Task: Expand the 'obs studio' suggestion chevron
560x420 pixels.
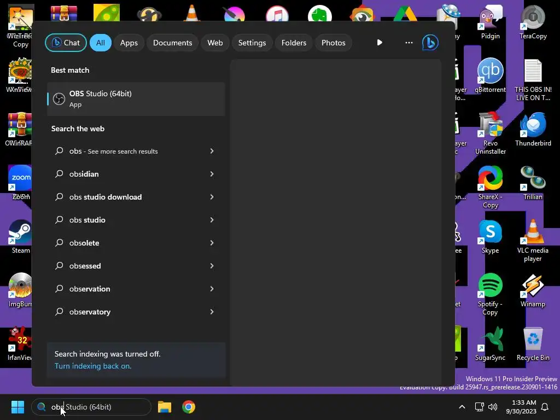Action: [212, 220]
